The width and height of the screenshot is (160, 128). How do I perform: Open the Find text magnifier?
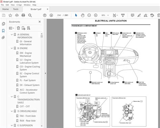click(30, 15)
